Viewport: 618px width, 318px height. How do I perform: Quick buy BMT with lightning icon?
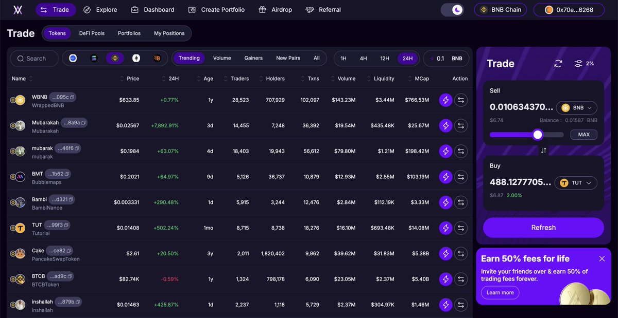(445, 177)
